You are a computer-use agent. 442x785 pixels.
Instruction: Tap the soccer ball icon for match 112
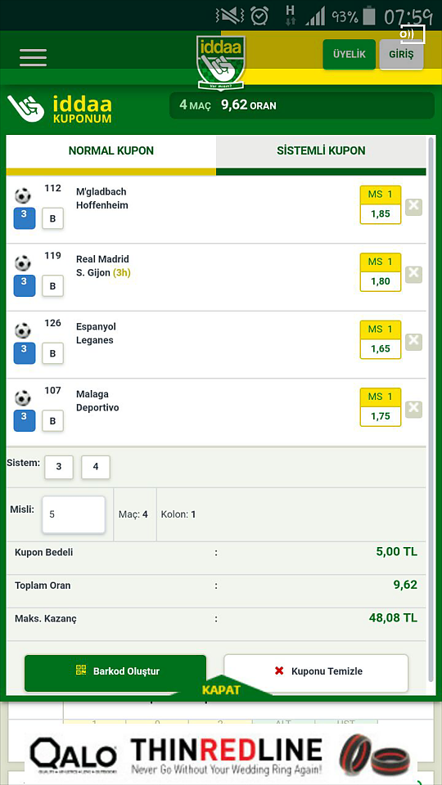click(23, 195)
